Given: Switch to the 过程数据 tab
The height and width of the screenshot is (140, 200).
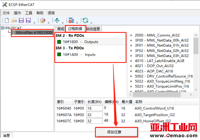Looking at the screenshot, I should coord(75,29).
